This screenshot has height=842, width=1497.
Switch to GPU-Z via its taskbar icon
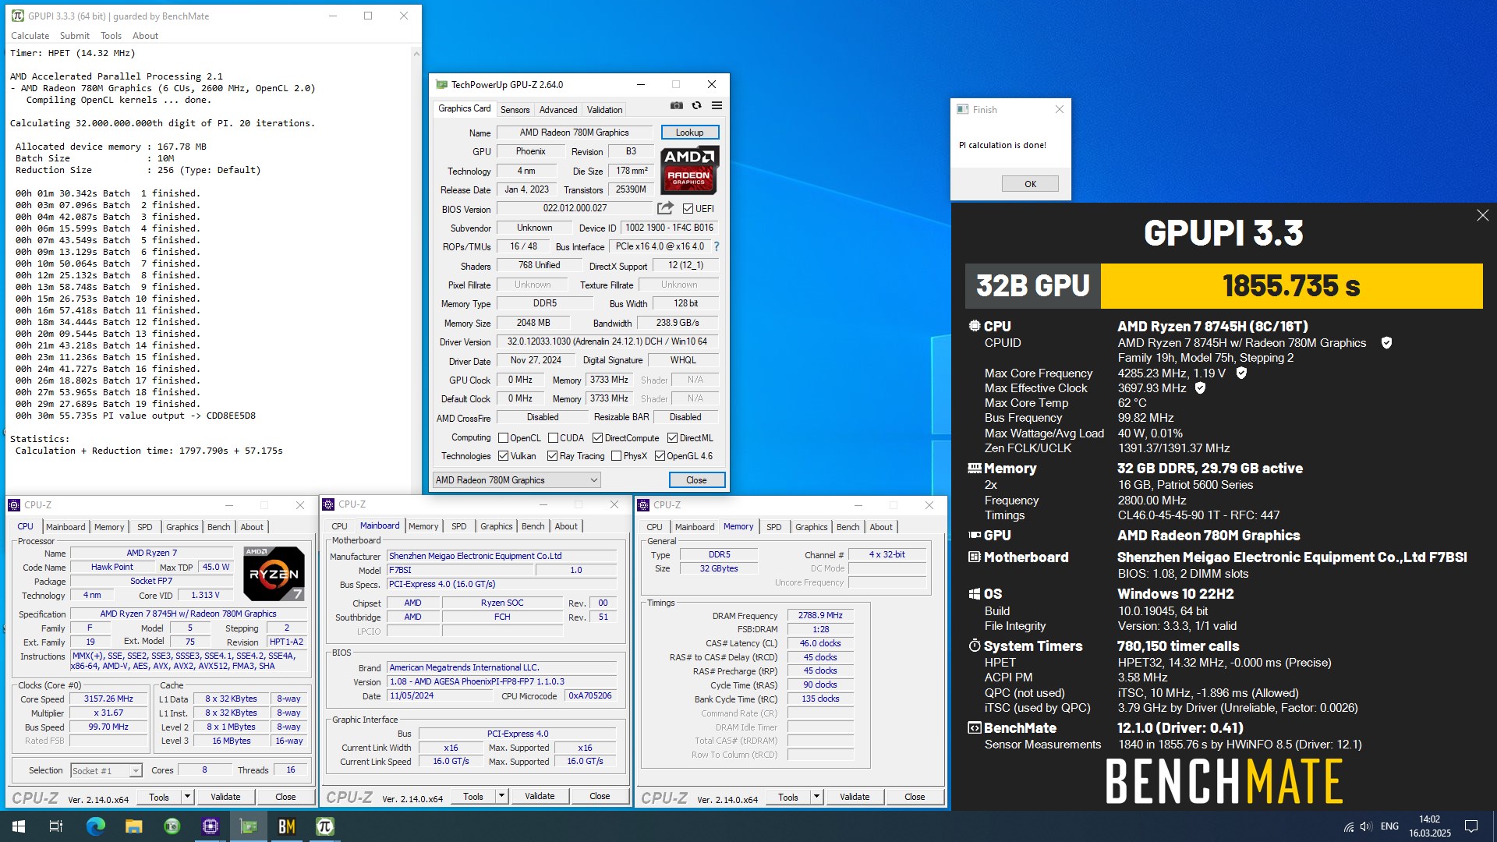point(248,826)
